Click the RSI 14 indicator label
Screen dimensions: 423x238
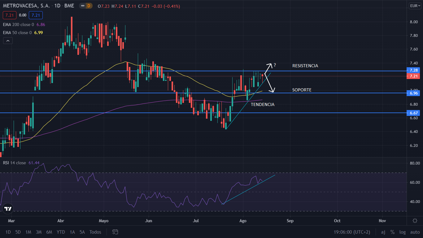[14, 163]
